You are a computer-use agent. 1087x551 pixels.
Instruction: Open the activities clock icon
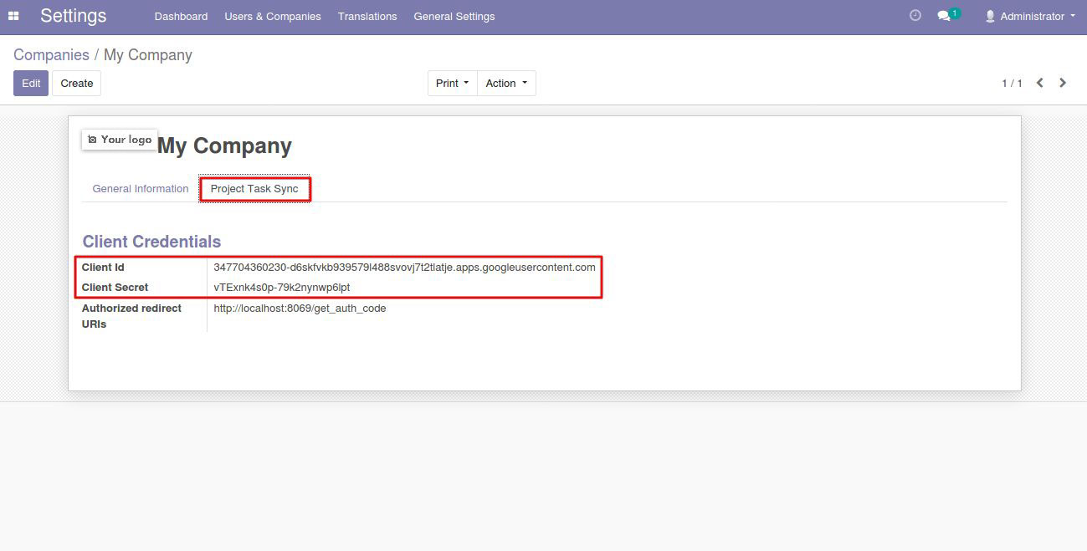click(x=915, y=16)
